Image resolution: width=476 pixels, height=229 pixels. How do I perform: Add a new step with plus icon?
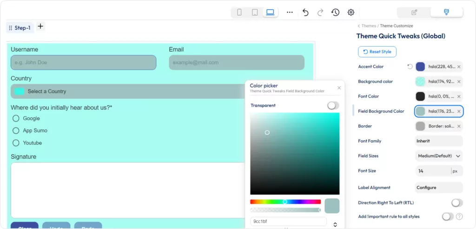40,27
